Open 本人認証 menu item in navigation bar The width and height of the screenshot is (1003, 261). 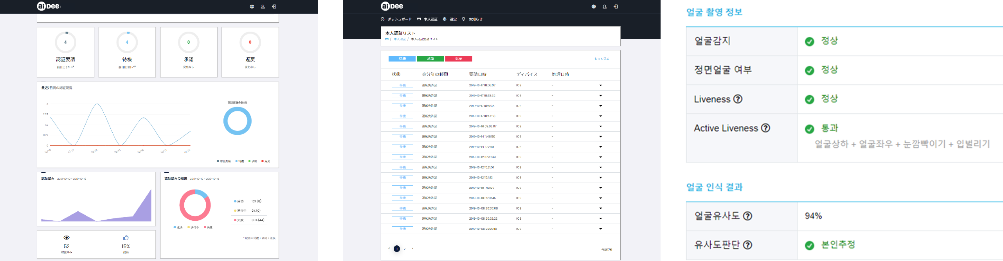(427, 19)
